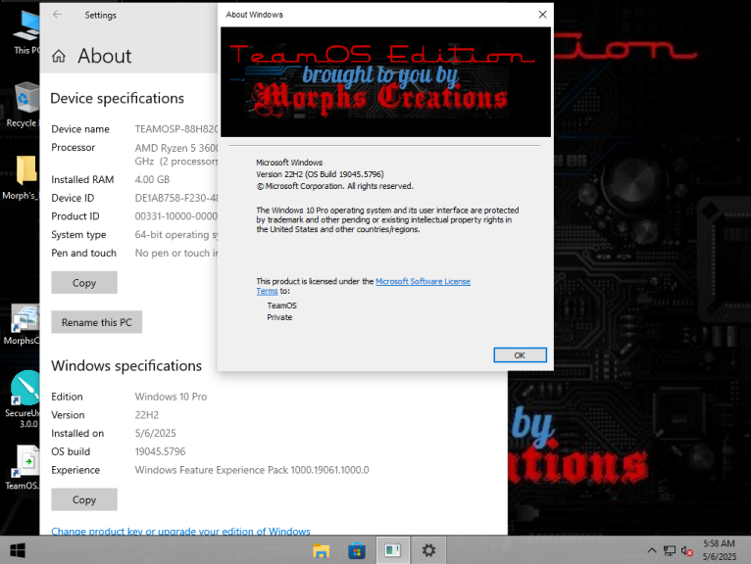Open This PC desktop icon

click(x=25, y=31)
